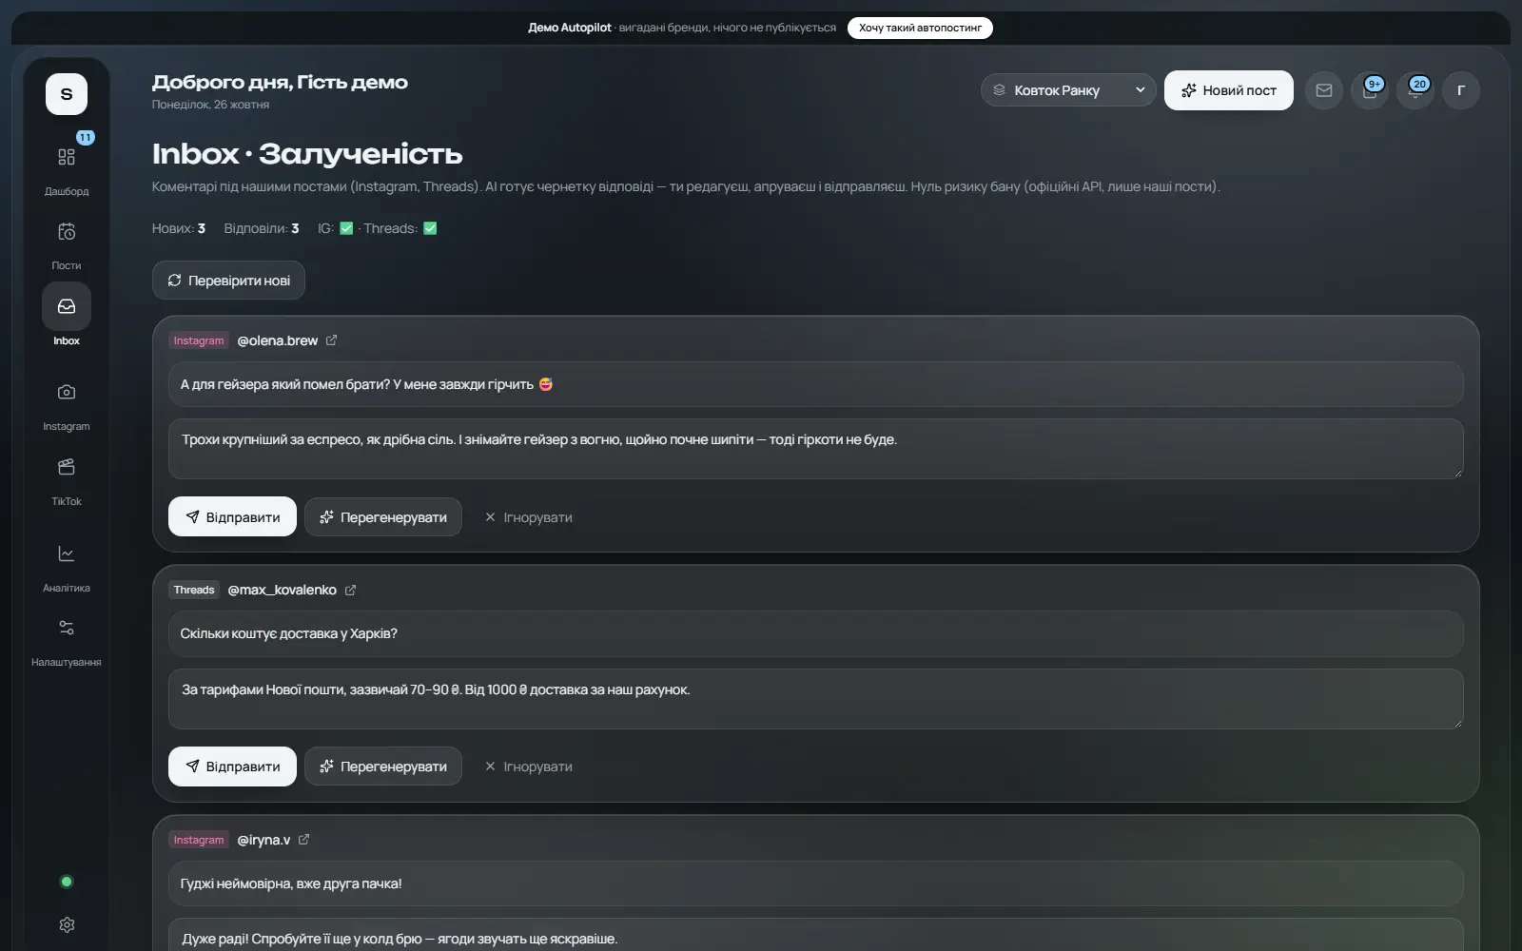Click the gear icon at sidebar bottom
The width and height of the screenshot is (1522, 951).
[67, 924]
